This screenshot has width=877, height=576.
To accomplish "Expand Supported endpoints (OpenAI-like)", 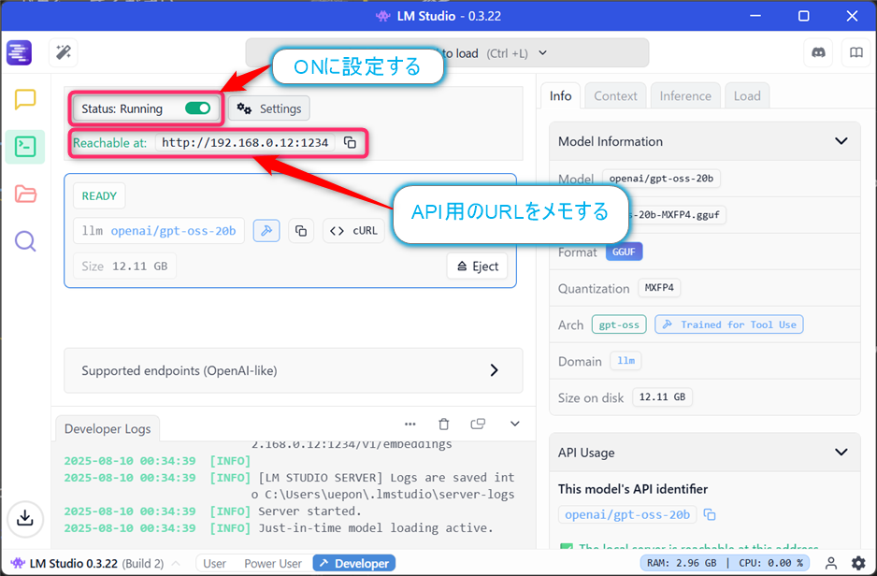I will pyautogui.click(x=294, y=370).
